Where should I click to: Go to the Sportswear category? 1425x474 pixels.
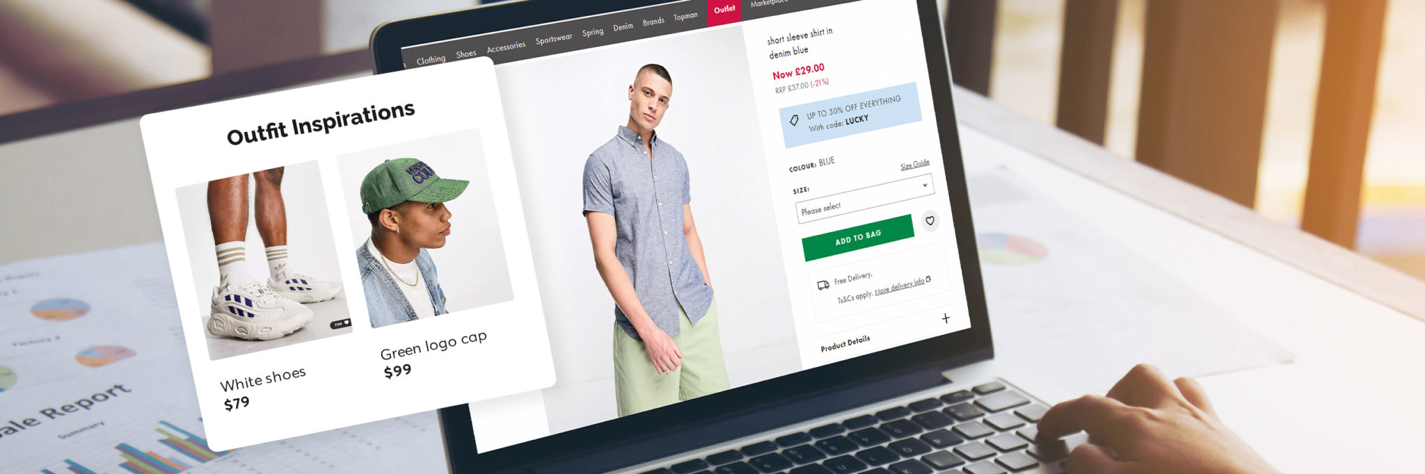(554, 39)
